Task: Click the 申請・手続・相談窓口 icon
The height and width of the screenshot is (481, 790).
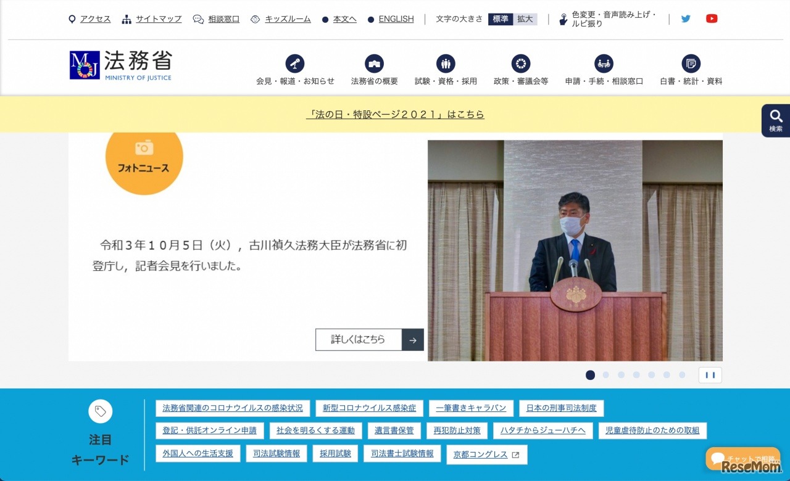Action: tap(604, 63)
